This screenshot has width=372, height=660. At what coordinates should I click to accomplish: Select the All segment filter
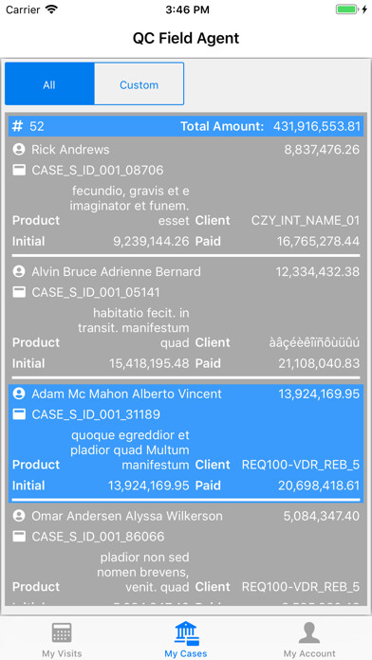(x=49, y=84)
